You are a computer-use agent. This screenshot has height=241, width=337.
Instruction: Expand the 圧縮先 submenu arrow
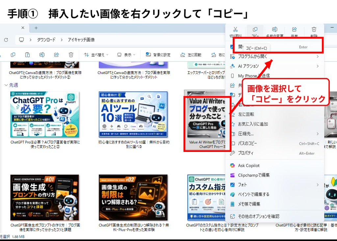[x=318, y=134]
